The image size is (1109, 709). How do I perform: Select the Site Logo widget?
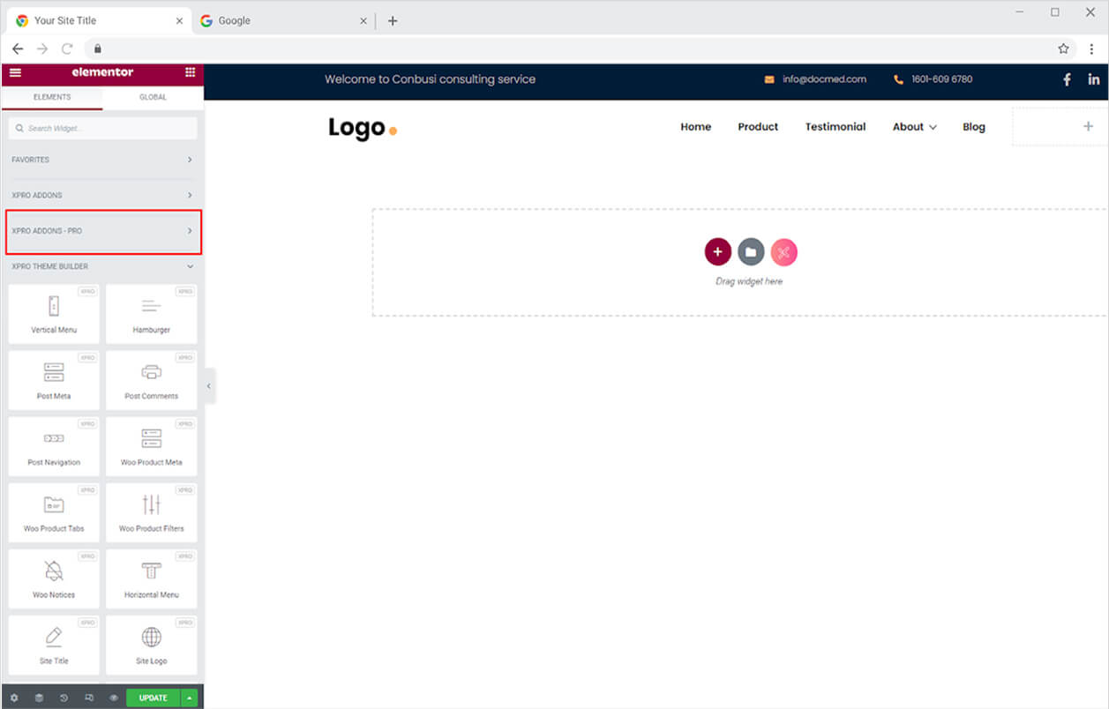(152, 646)
